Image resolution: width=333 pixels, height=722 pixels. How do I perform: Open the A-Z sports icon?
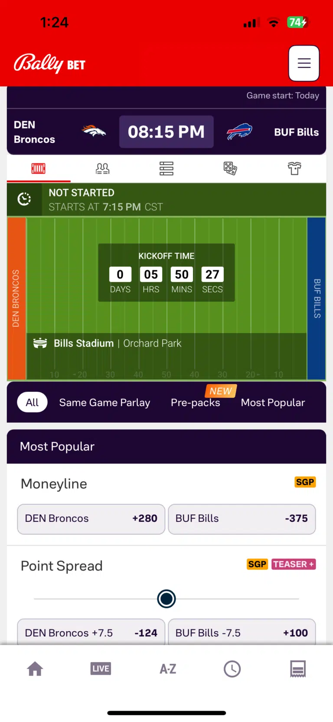click(167, 669)
